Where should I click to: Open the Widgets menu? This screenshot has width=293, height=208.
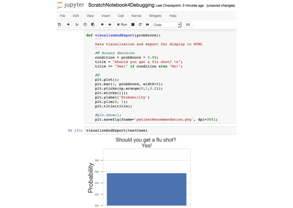pyautogui.click(x=155, y=16)
